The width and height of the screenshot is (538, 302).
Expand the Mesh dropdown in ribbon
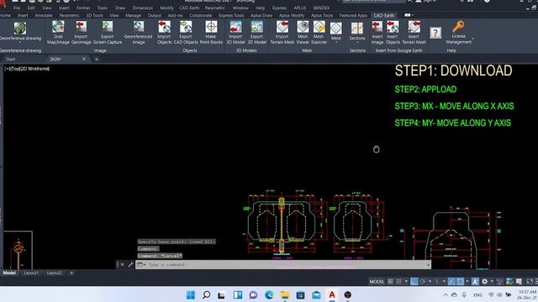point(336,42)
